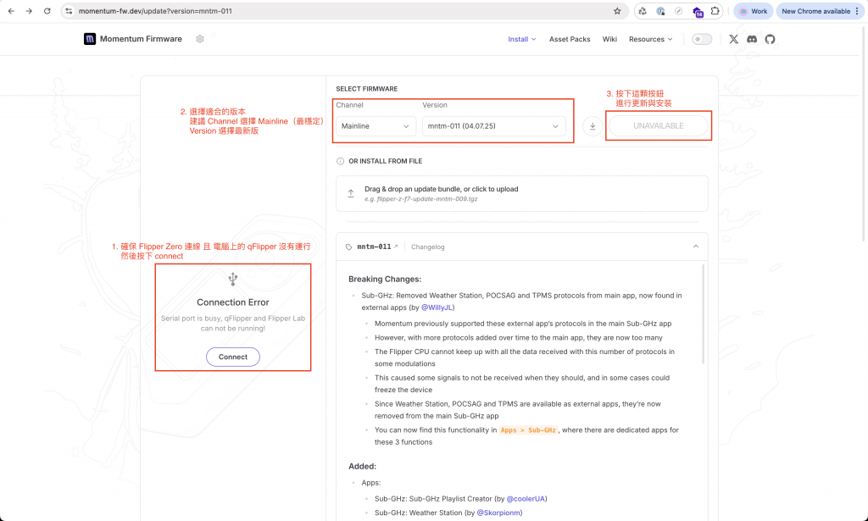Open the @WillyJL contributor link
The height and width of the screenshot is (521, 868).
pyautogui.click(x=437, y=308)
